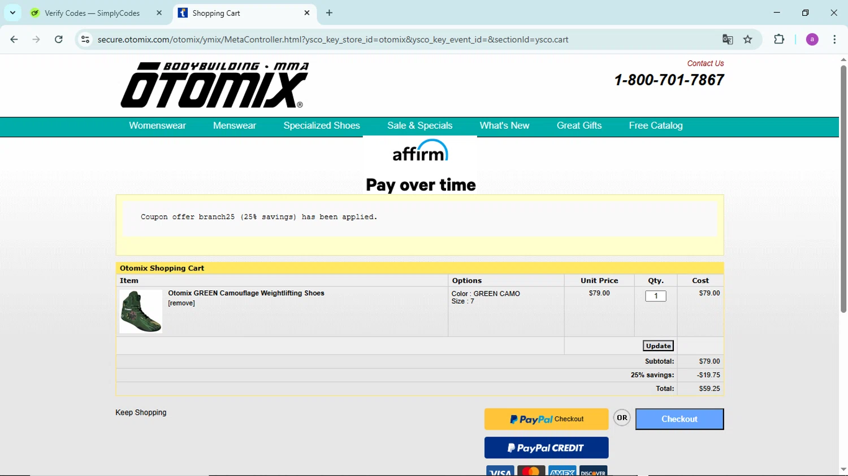
Task: Open the Free Catalog menu
Action: tap(656, 126)
